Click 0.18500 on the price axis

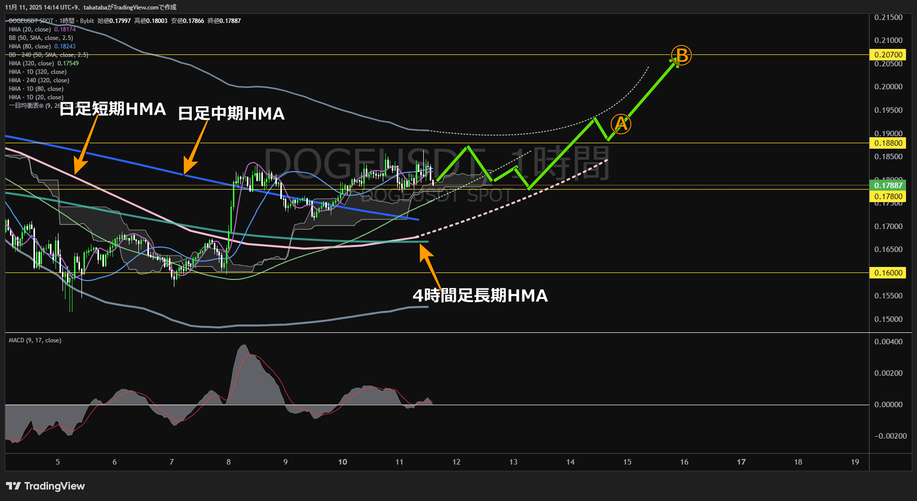tap(889, 157)
